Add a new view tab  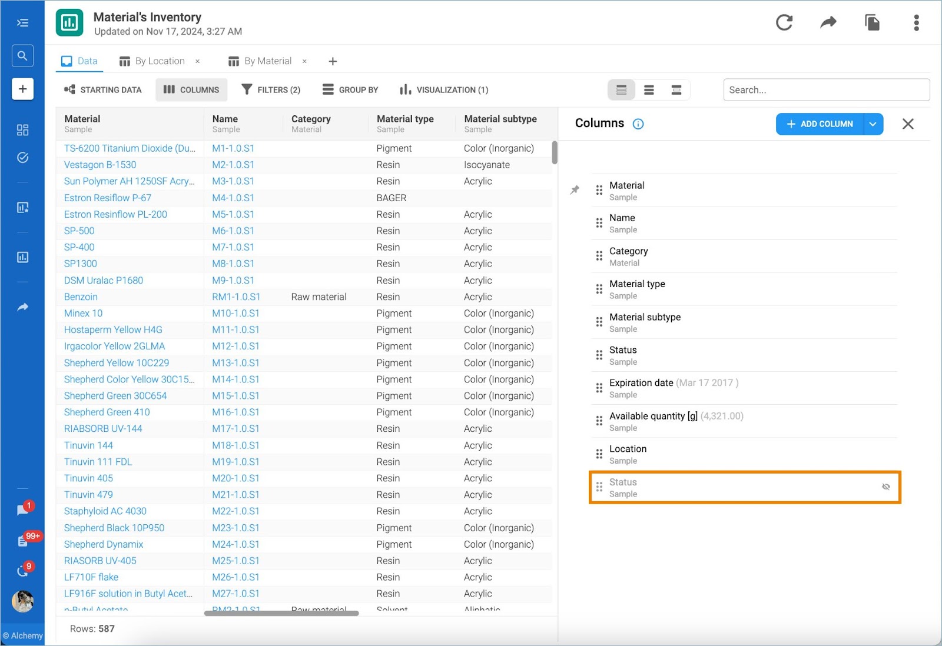pyautogui.click(x=333, y=61)
